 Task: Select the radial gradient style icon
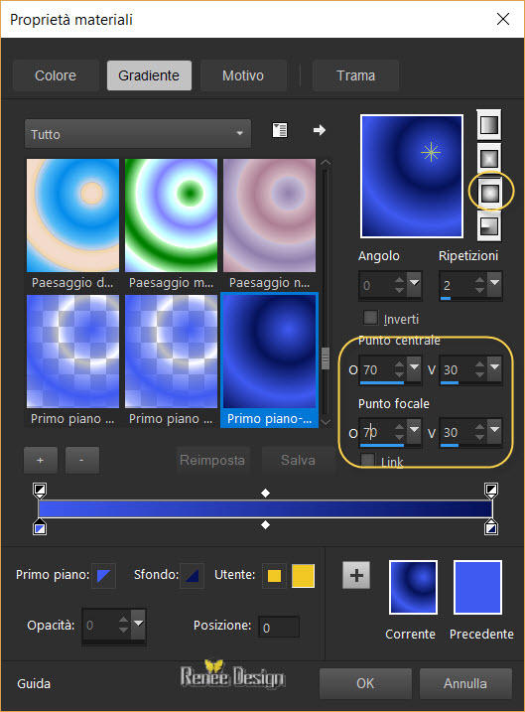[x=489, y=226]
